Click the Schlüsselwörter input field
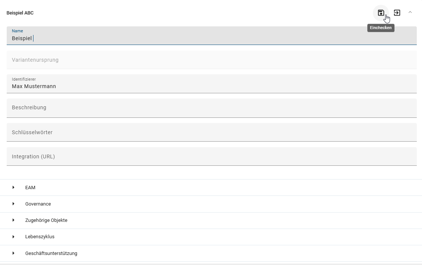 click(211, 132)
